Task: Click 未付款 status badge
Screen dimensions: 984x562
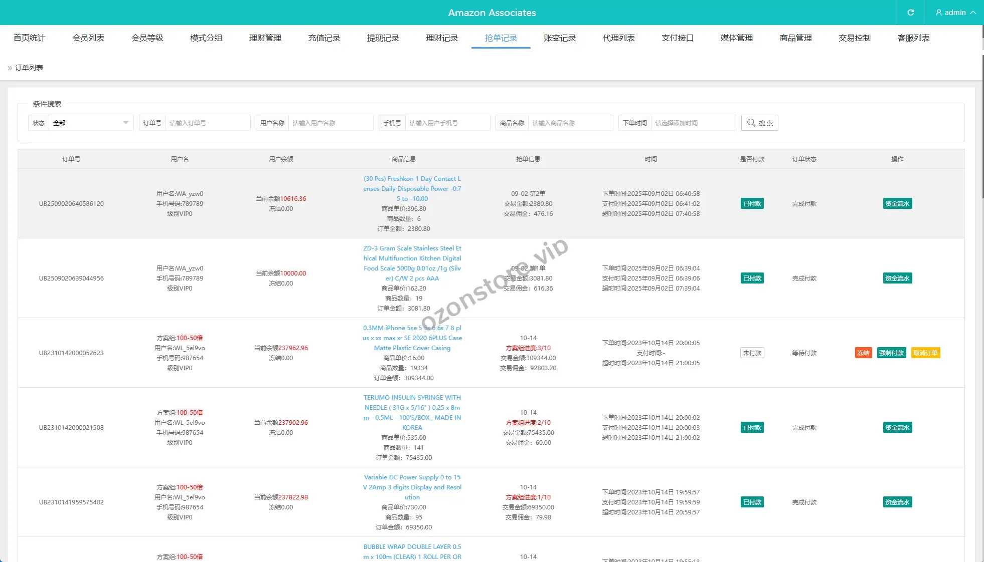Action: point(752,353)
